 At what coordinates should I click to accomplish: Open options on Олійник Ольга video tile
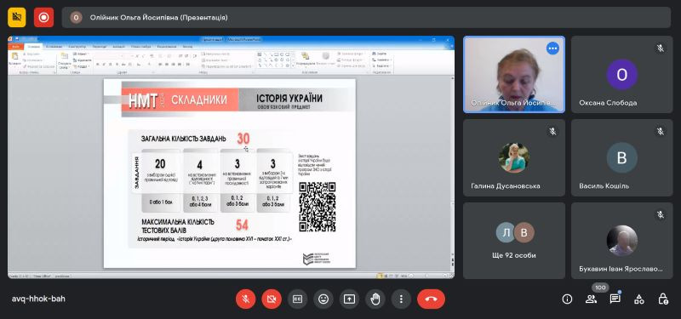pos(552,48)
